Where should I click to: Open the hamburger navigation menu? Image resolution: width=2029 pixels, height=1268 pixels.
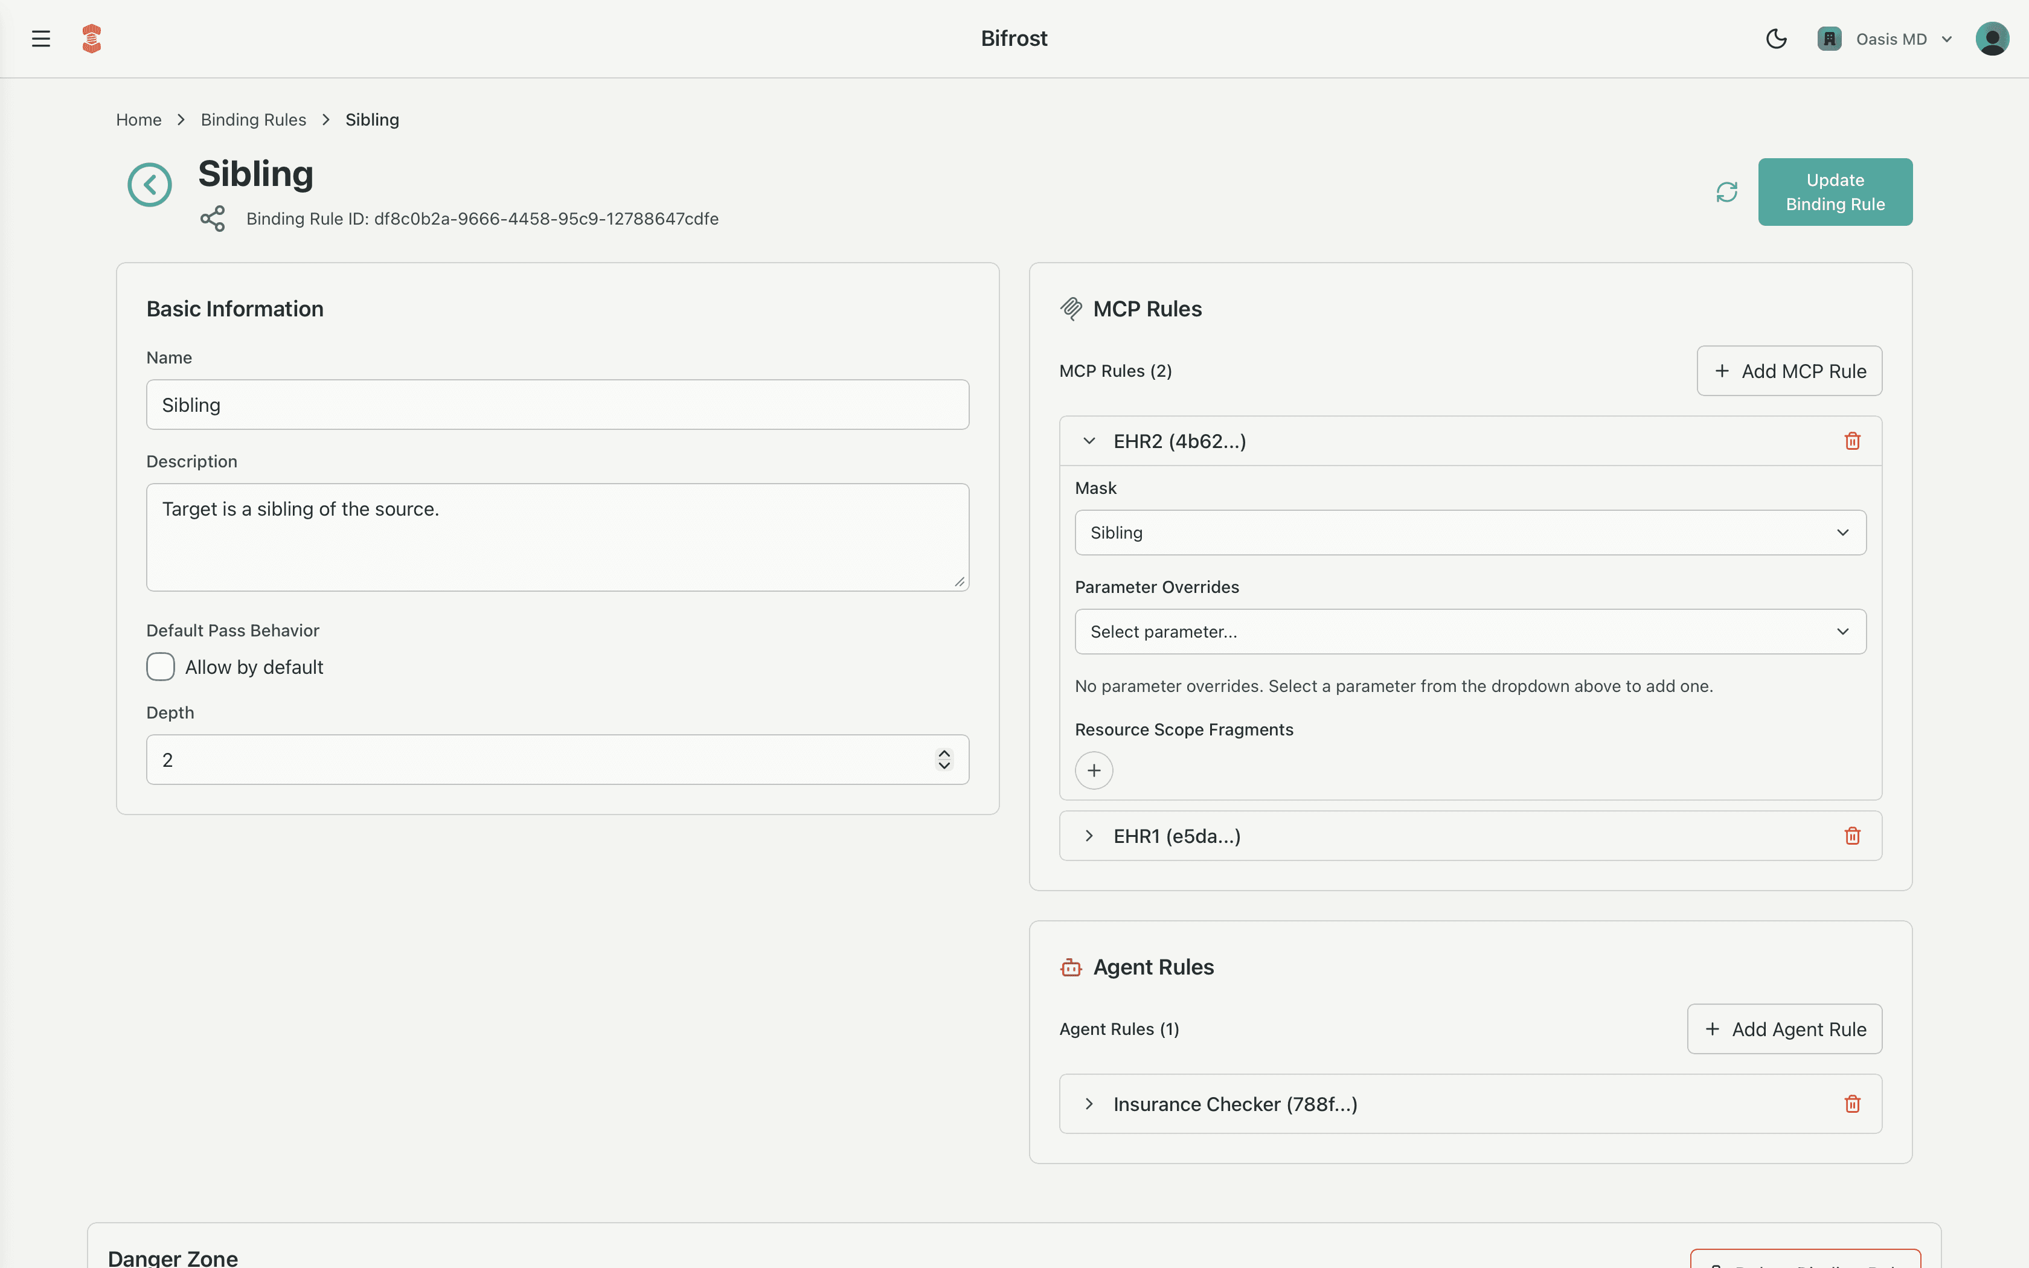40,37
